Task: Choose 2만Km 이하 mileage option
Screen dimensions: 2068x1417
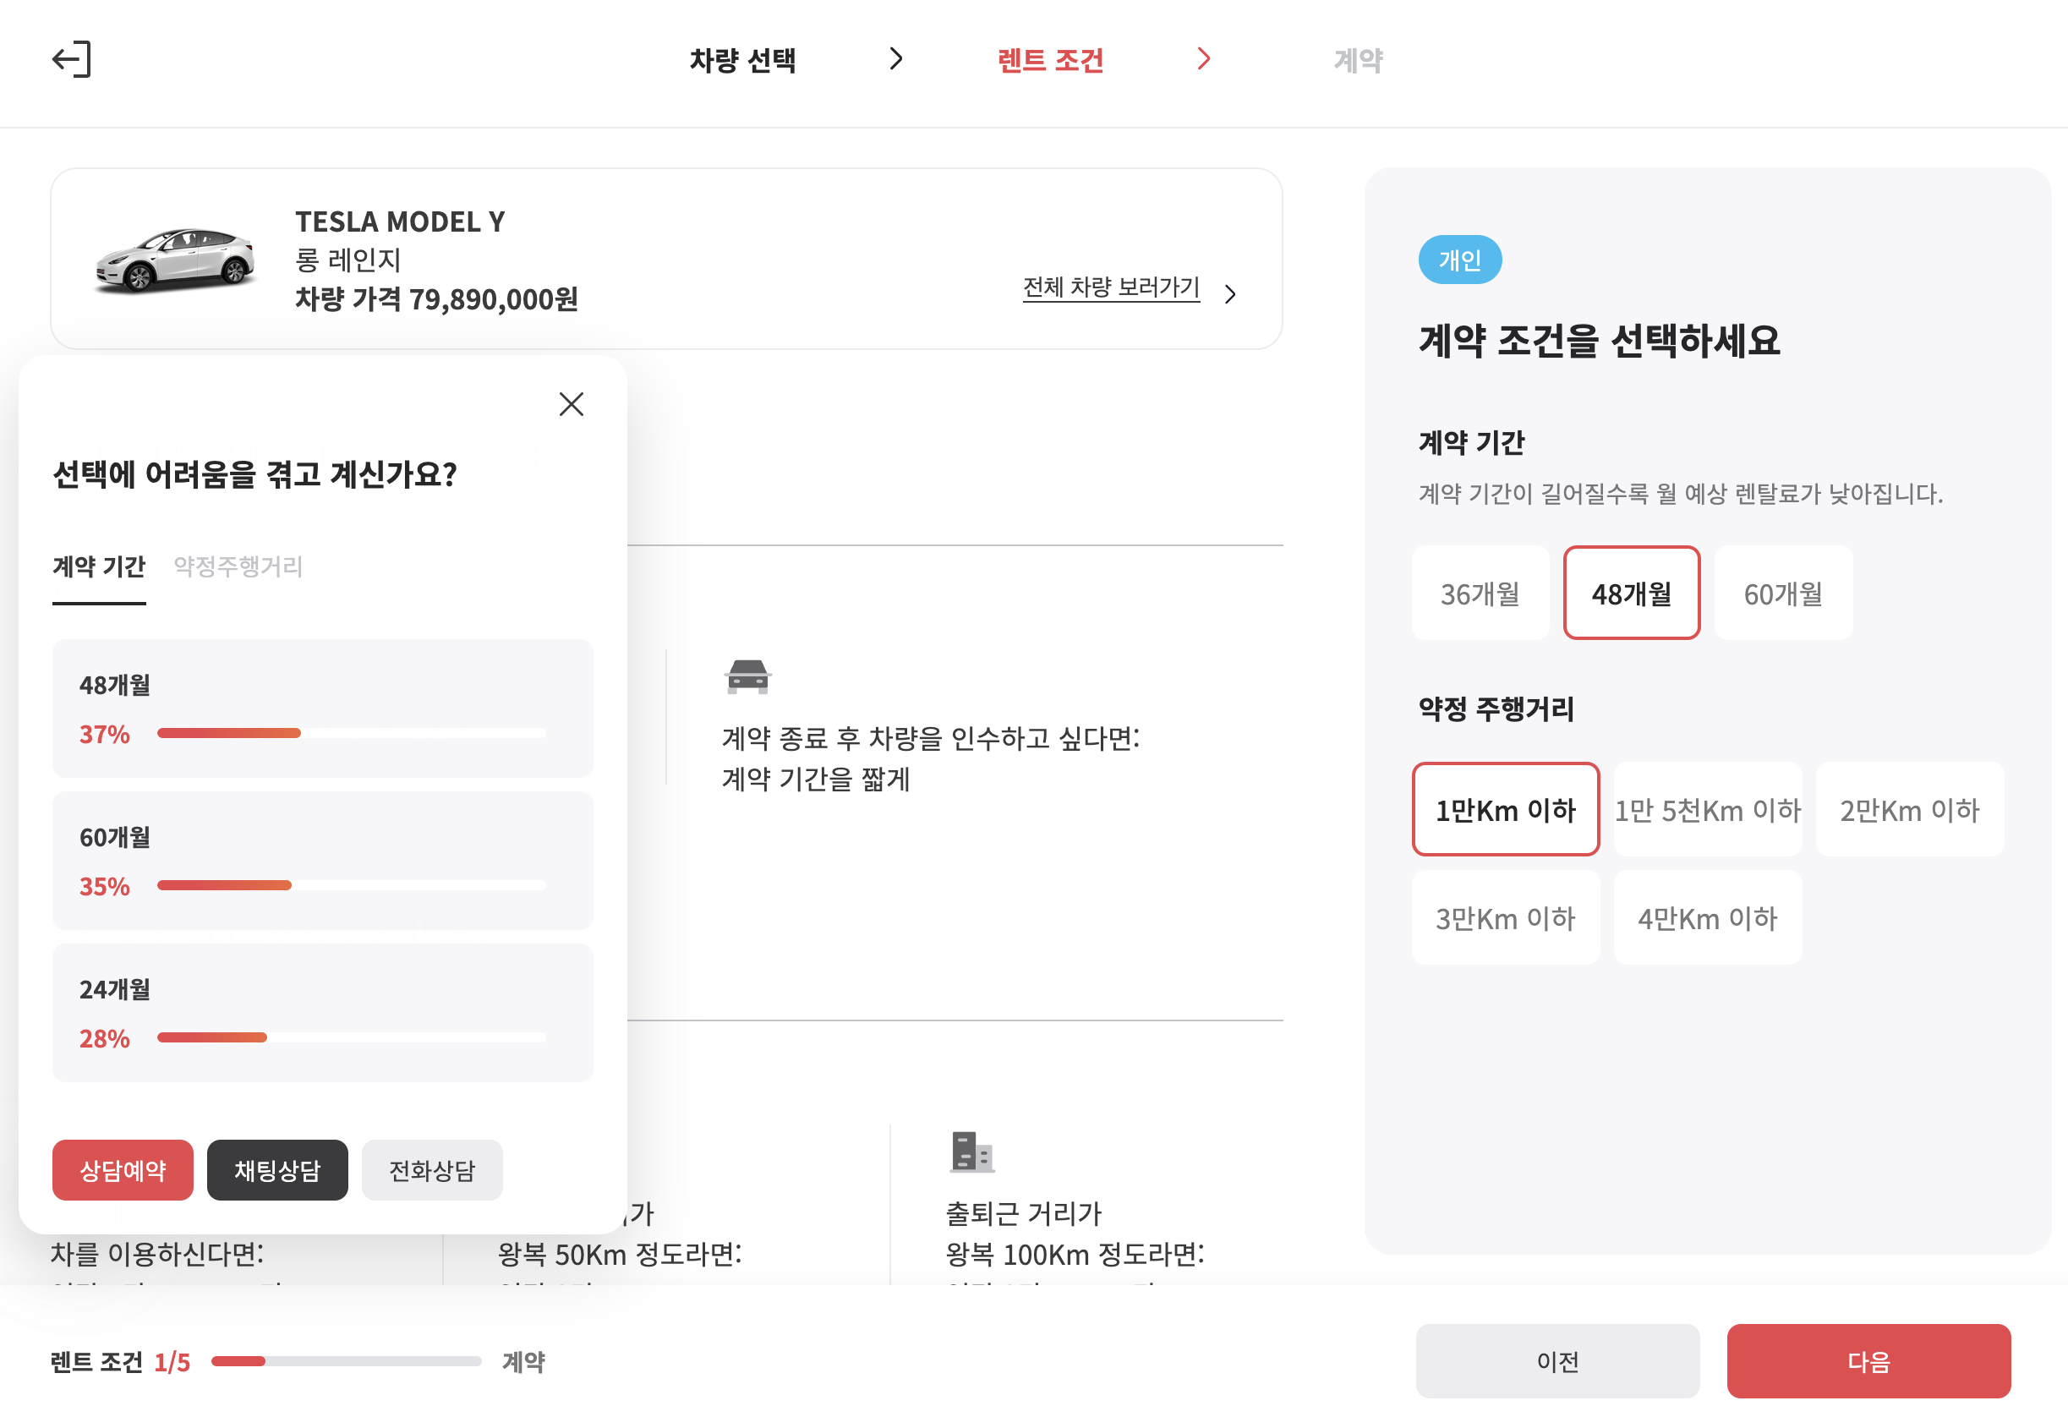Action: [1909, 810]
